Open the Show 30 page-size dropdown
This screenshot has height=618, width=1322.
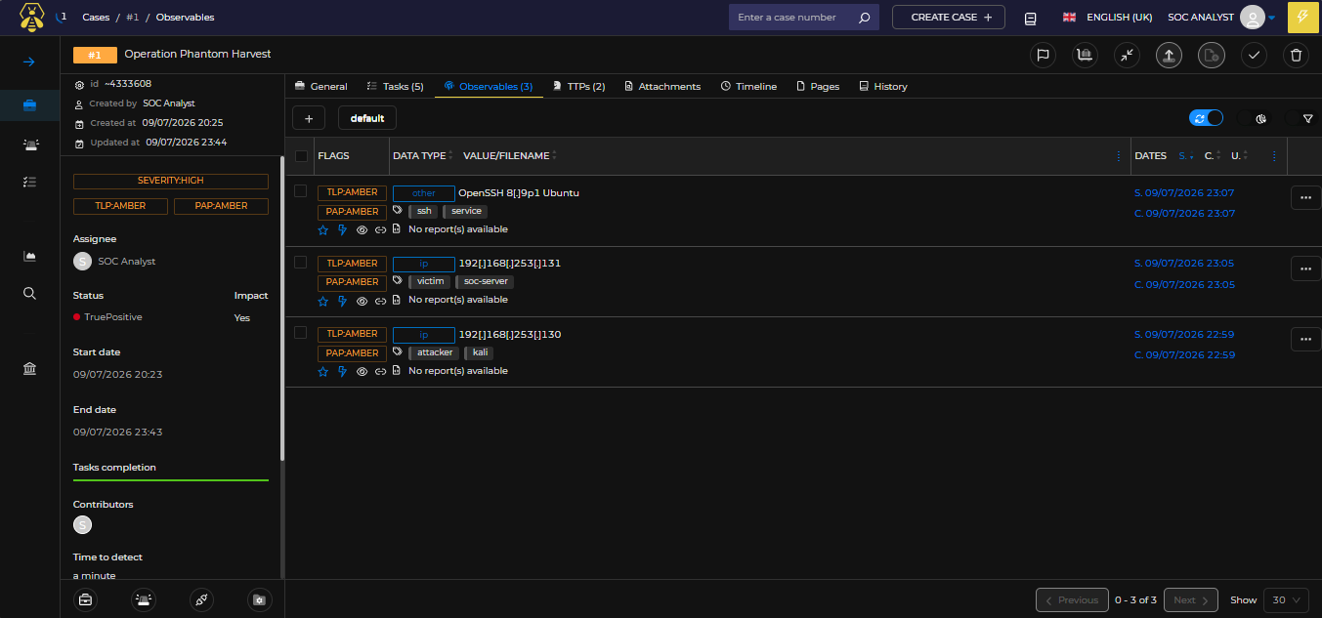coord(1288,600)
